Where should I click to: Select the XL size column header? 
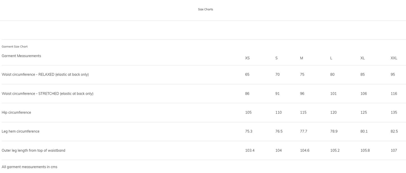point(362,58)
